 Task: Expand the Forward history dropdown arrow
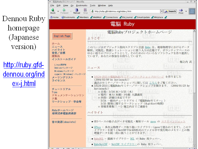(x=71, y=11)
